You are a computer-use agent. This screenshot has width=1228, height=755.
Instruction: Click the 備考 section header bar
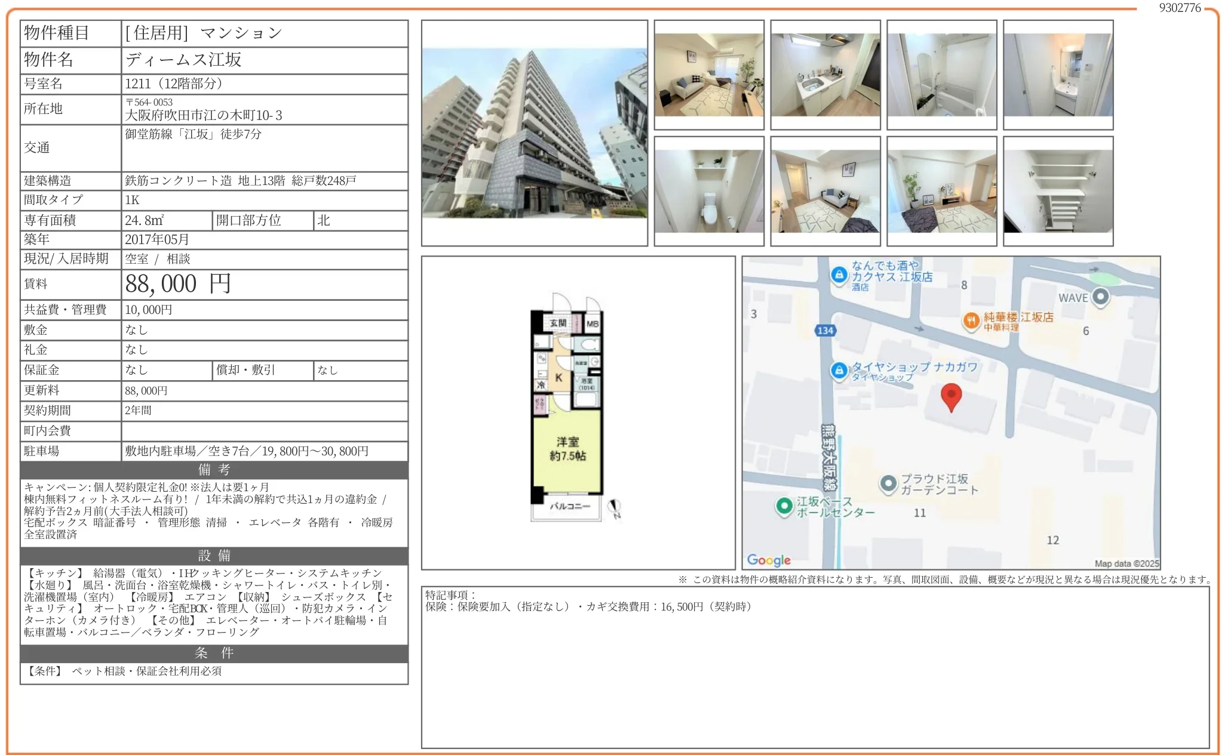coord(214,470)
